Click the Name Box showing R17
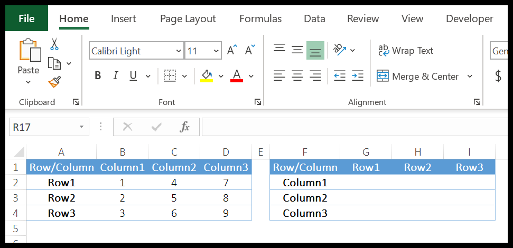 (x=49, y=127)
